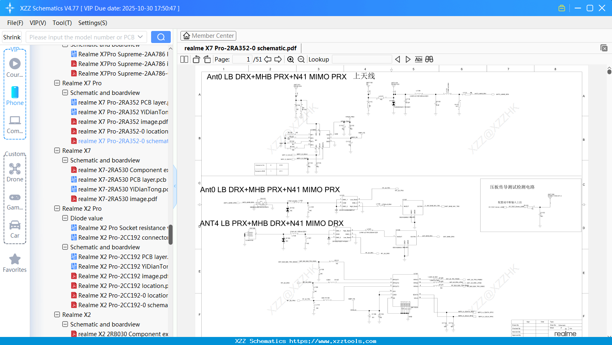Open the Tool(T) menu

point(62,23)
